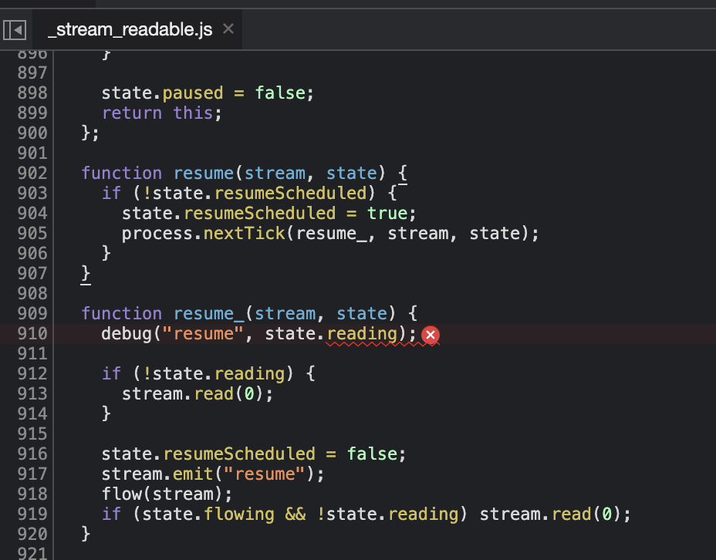716x560 pixels.
Task: Click the 'true' value on line 904
Action: (x=387, y=214)
